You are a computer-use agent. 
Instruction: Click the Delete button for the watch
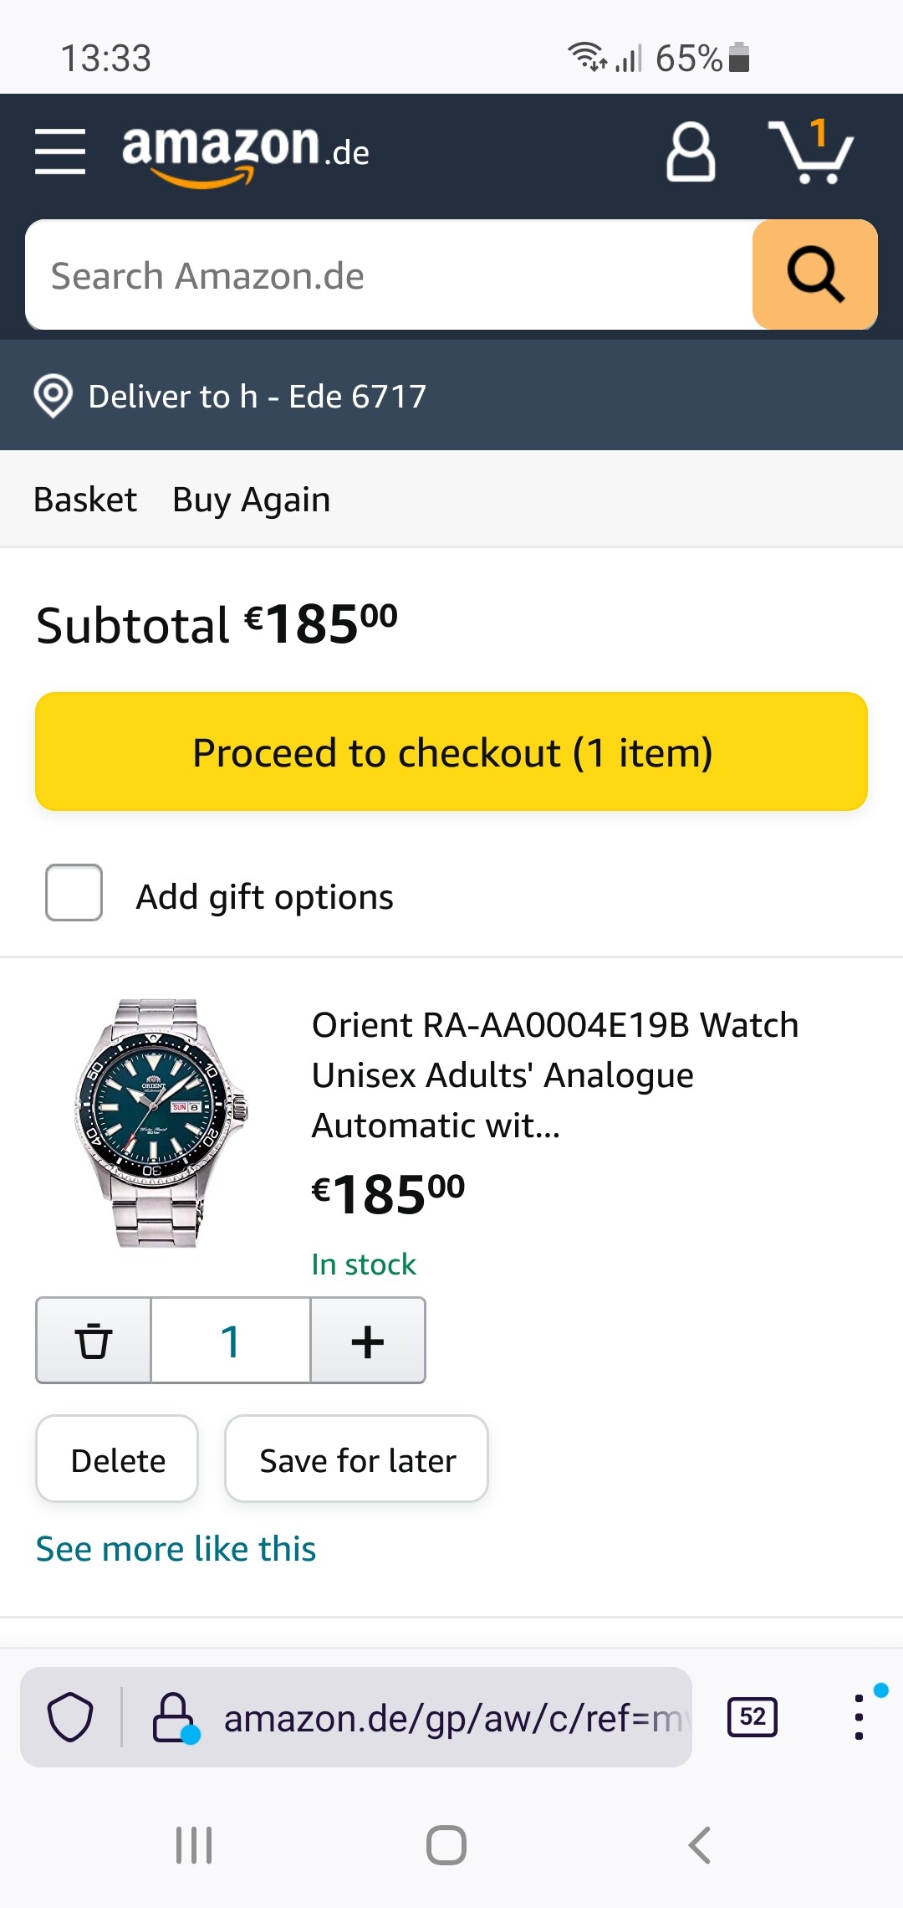[x=117, y=1459]
